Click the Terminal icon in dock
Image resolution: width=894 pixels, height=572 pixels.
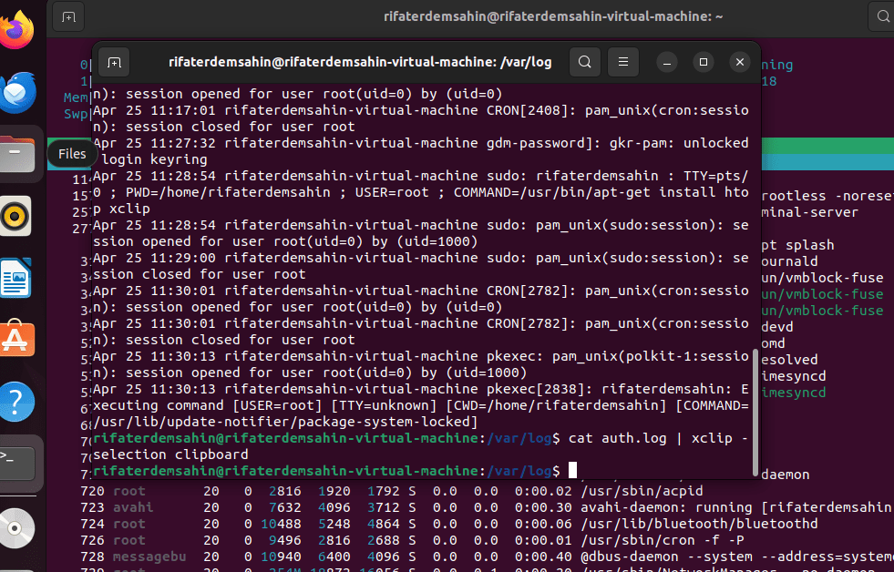point(17,463)
